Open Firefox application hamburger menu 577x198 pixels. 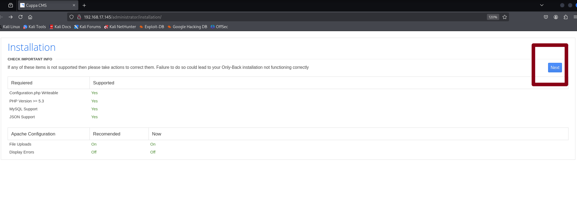pos(575,17)
